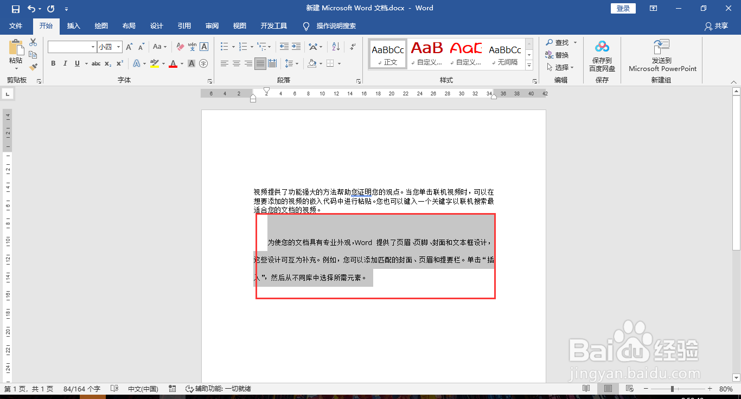This screenshot has width=741, height=399.
Task: Click the 登录 button
Action: pos(623,8)
